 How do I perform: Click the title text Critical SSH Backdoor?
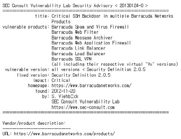click(76, 16)
